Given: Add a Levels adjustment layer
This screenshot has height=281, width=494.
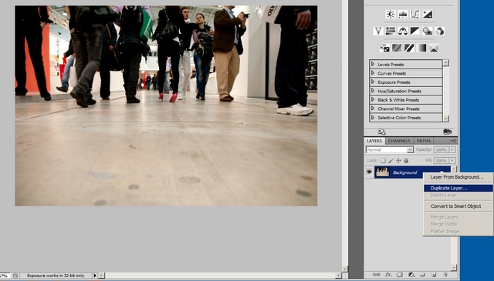Looking at the screenshot, I should [403, 14].
